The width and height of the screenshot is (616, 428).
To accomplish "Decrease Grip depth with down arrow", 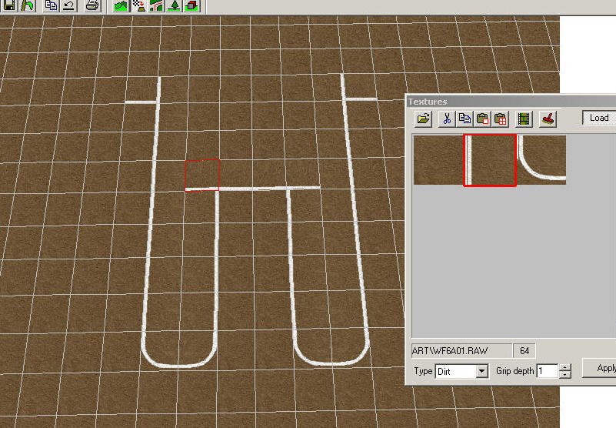I will coord(565,375).
